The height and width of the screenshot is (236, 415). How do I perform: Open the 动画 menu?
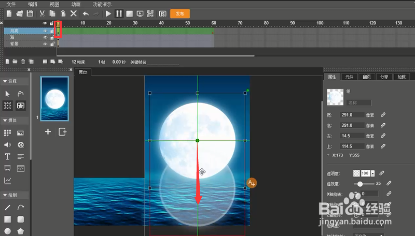[x=76, y=4]
